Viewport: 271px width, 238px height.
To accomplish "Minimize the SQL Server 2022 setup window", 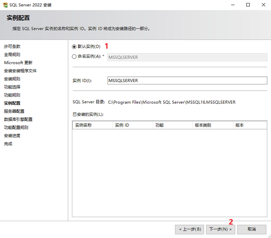I will pos(233,5).
